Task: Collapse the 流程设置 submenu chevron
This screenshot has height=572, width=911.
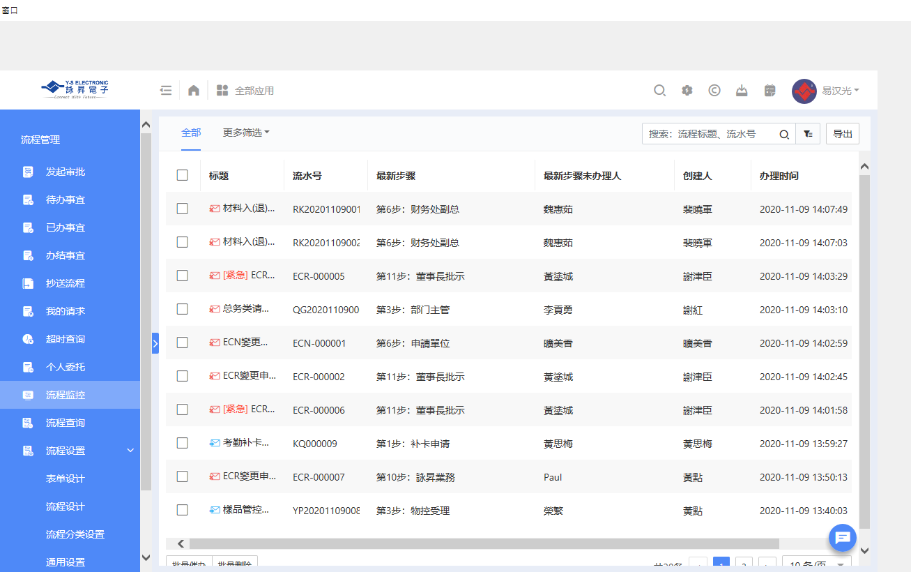Action: click(130, 451)
